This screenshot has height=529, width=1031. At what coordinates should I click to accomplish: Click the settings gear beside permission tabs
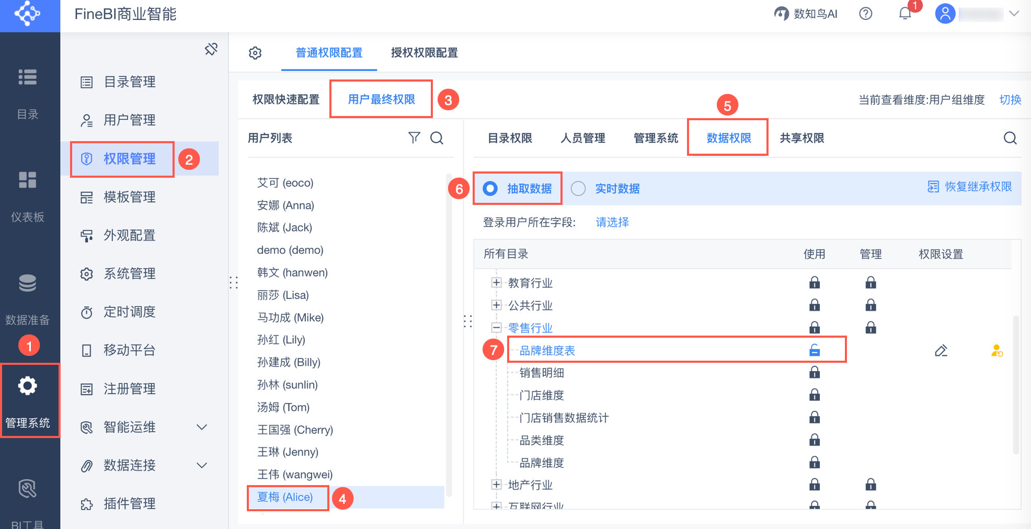(255, 53)
